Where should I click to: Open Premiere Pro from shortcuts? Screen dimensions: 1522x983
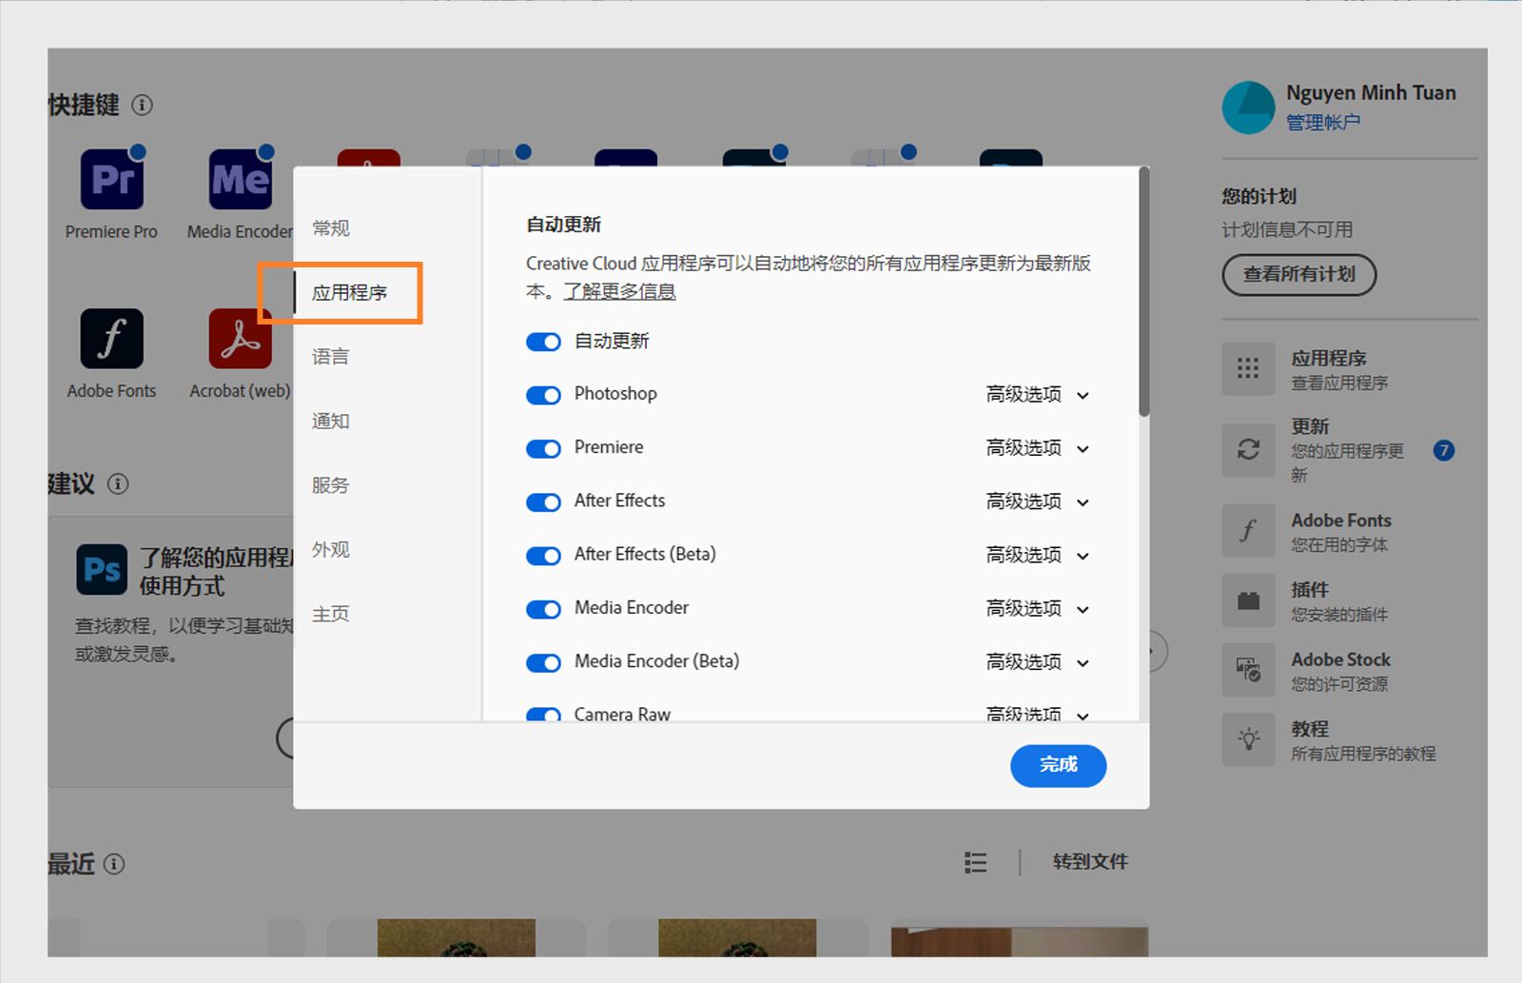pyautogui.click(x=110, y=177)
